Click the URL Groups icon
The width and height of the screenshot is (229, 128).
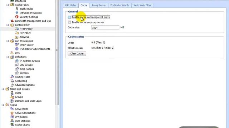pyautogui.click(x=17, y=65)
